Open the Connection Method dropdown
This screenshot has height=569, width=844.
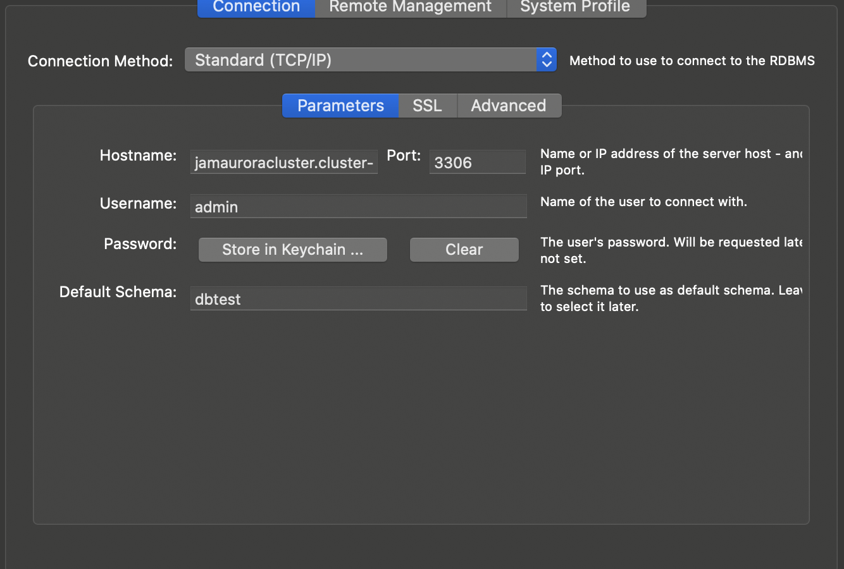370,60
